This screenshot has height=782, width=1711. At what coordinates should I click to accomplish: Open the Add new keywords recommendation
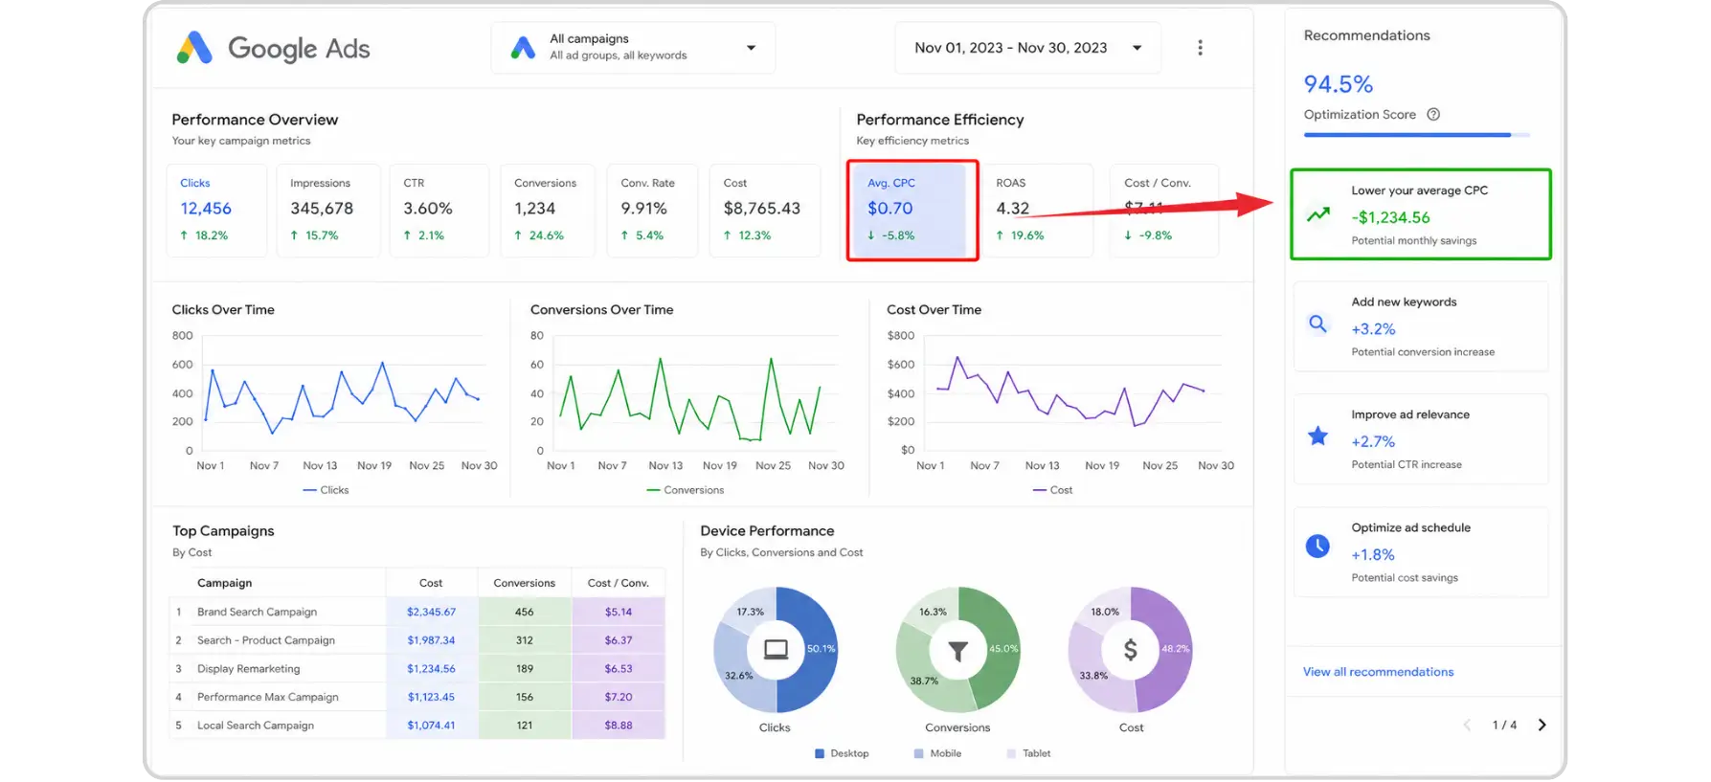click(x=1421, y=326)
